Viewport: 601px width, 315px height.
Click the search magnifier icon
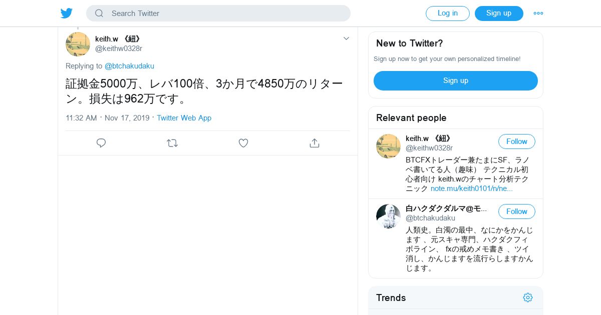pos(99,13)
